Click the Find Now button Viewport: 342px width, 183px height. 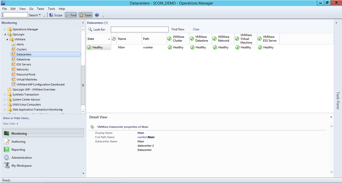click(178, 29)
